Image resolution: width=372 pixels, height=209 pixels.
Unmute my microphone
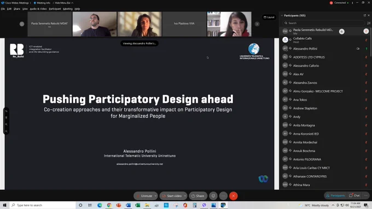click(x=146, y=196)
